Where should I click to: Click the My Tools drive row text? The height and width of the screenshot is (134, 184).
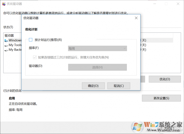(15, 45)
